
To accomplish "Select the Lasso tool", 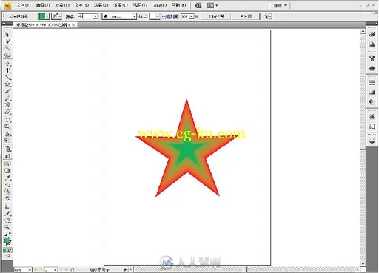I will (7, 55).
